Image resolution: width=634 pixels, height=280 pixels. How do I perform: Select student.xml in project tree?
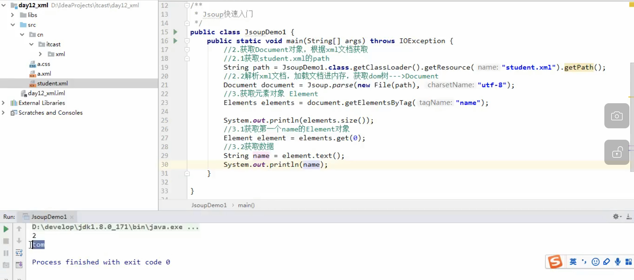[x=79, y=83]
